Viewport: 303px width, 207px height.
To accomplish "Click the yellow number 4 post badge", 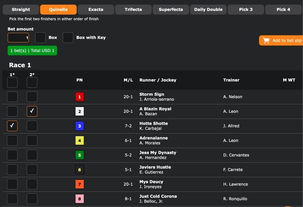I will tap(80, 141).
